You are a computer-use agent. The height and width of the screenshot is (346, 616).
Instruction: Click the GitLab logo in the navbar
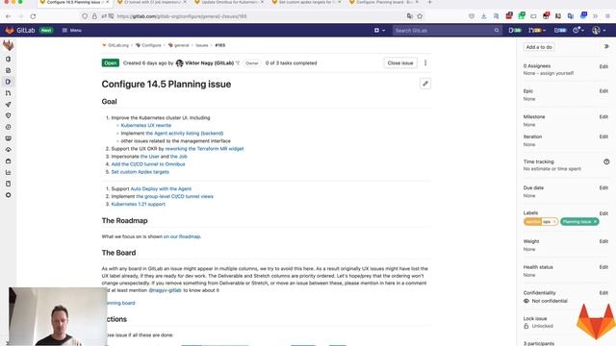tap(10, 30)
